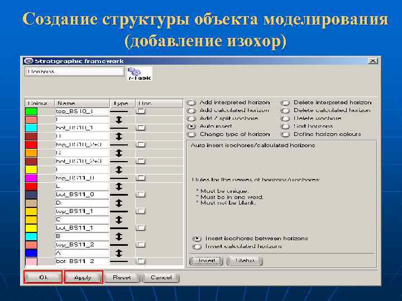Image resolution: width=402 pixels, height=301 pixels.
Task: Toggle the Use checkbox for top_BS11_0
Action: click(x=140, y=178)
